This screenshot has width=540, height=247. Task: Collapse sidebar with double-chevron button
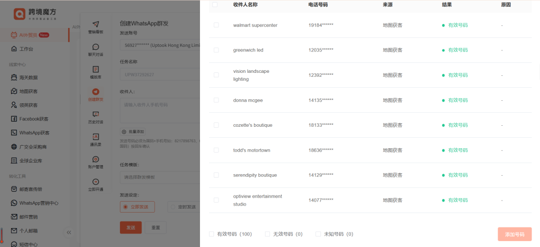point(69,232)
